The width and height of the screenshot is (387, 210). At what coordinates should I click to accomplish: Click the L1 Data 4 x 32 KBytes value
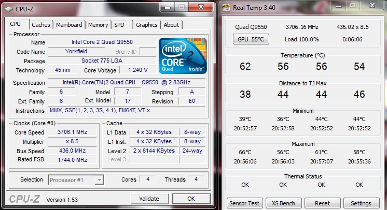[x=154, y=132]
